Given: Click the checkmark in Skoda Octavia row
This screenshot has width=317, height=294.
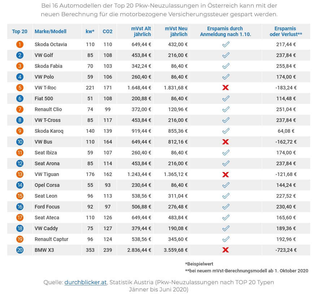Looking at the screenshot, I should [226, 44].
